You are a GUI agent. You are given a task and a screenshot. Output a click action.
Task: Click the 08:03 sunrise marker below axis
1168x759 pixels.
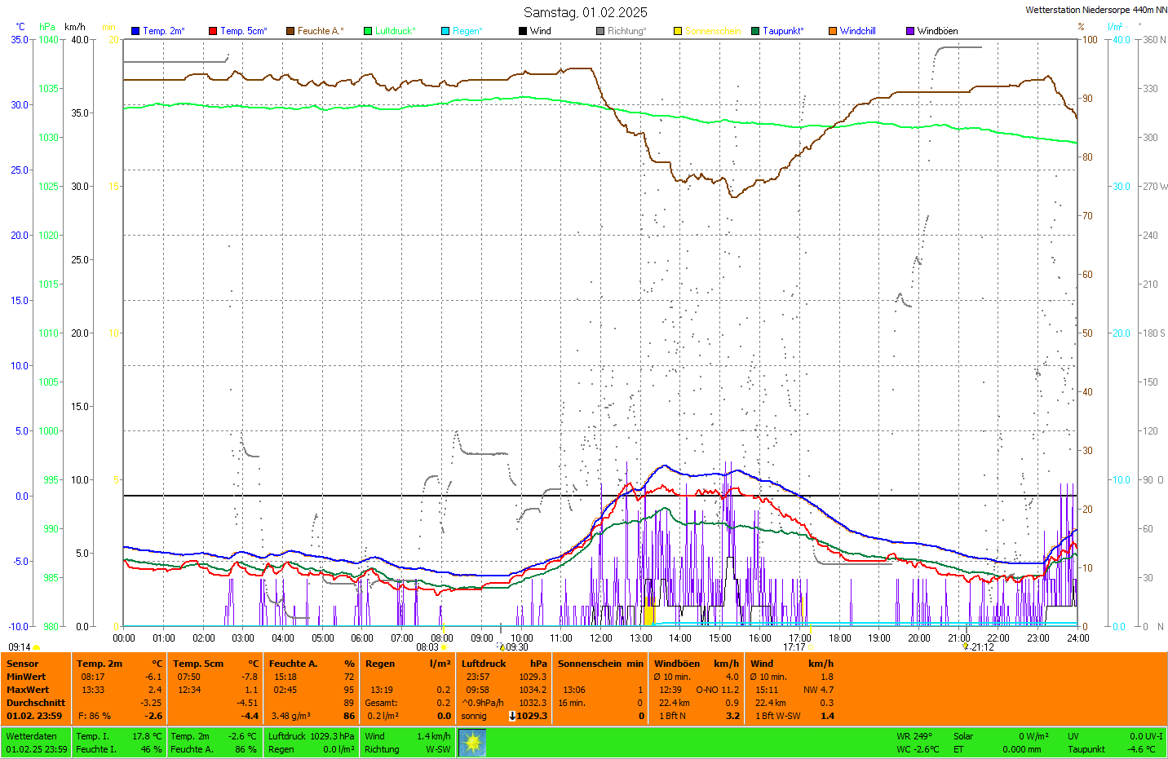pos(428,647)
